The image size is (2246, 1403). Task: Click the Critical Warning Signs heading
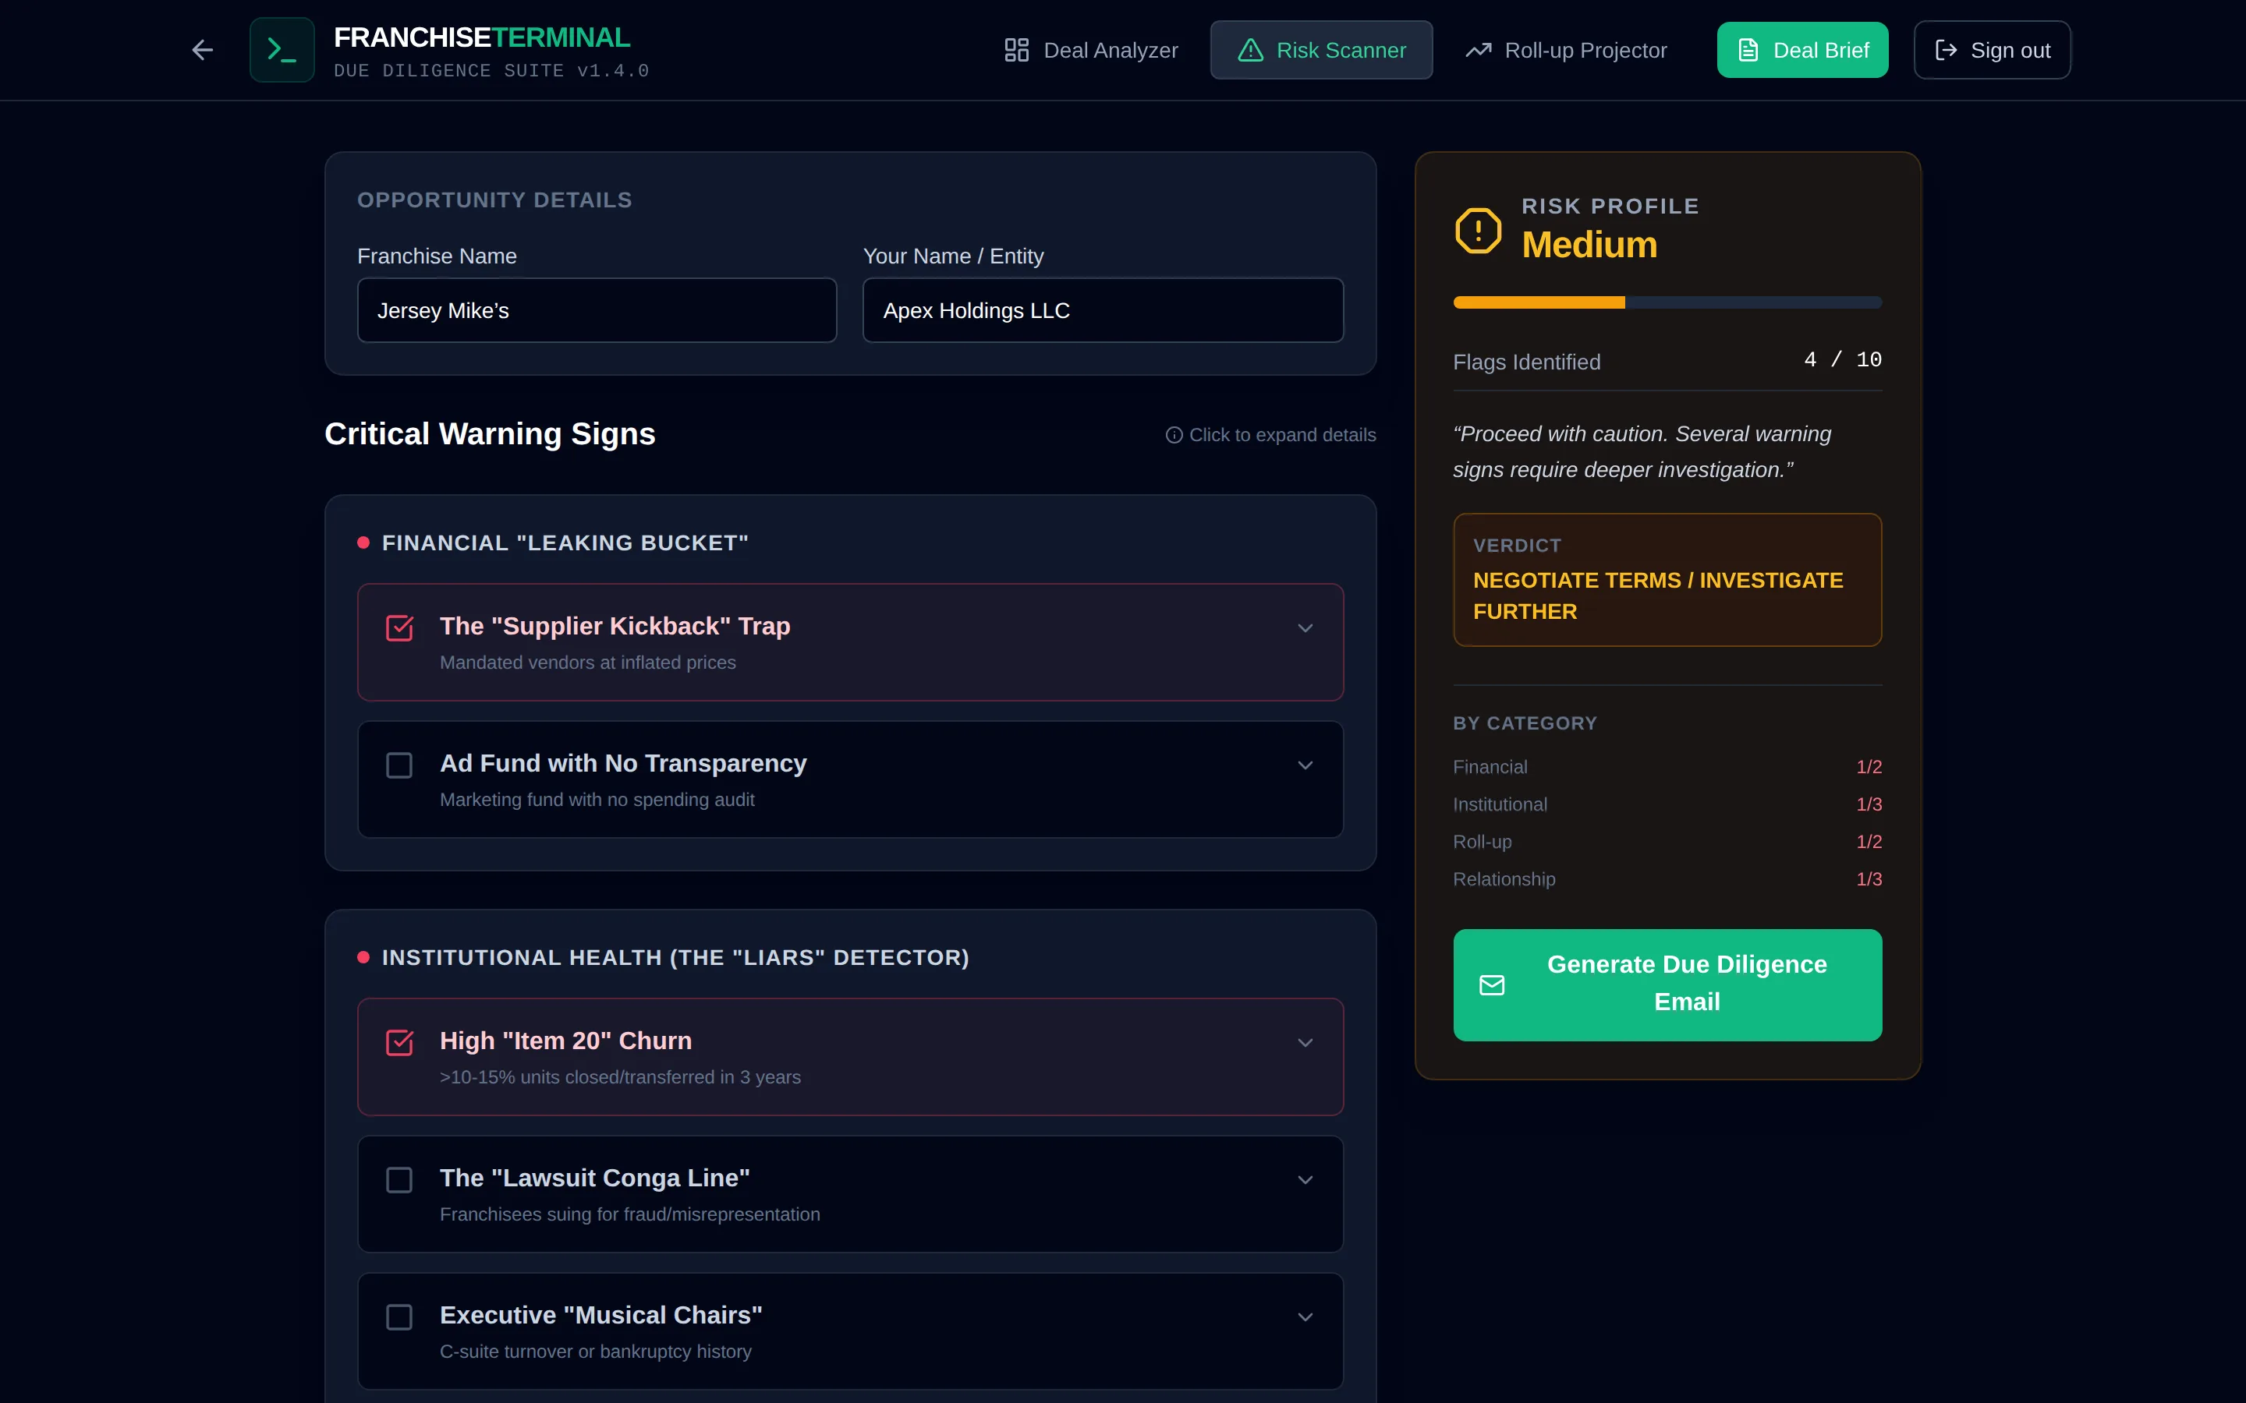pyautogui.click(x=490, y=434)
